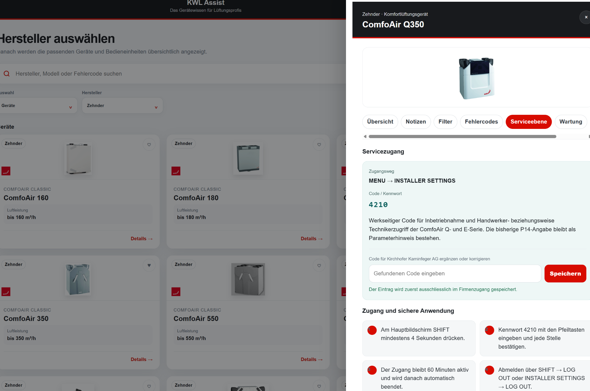Click the ComfoAir 180 device thumbnail

pos(248,158)
